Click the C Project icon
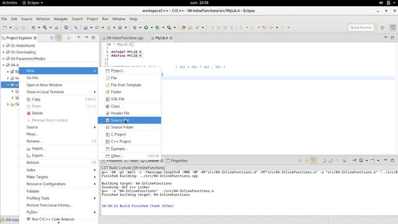 [108, 134]
